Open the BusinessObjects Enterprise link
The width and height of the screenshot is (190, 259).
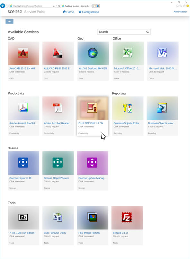[127, 123]
